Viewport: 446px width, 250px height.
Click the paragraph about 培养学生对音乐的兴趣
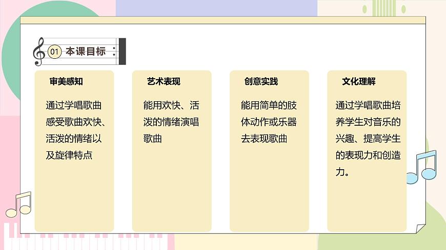[x=367, y=139]
